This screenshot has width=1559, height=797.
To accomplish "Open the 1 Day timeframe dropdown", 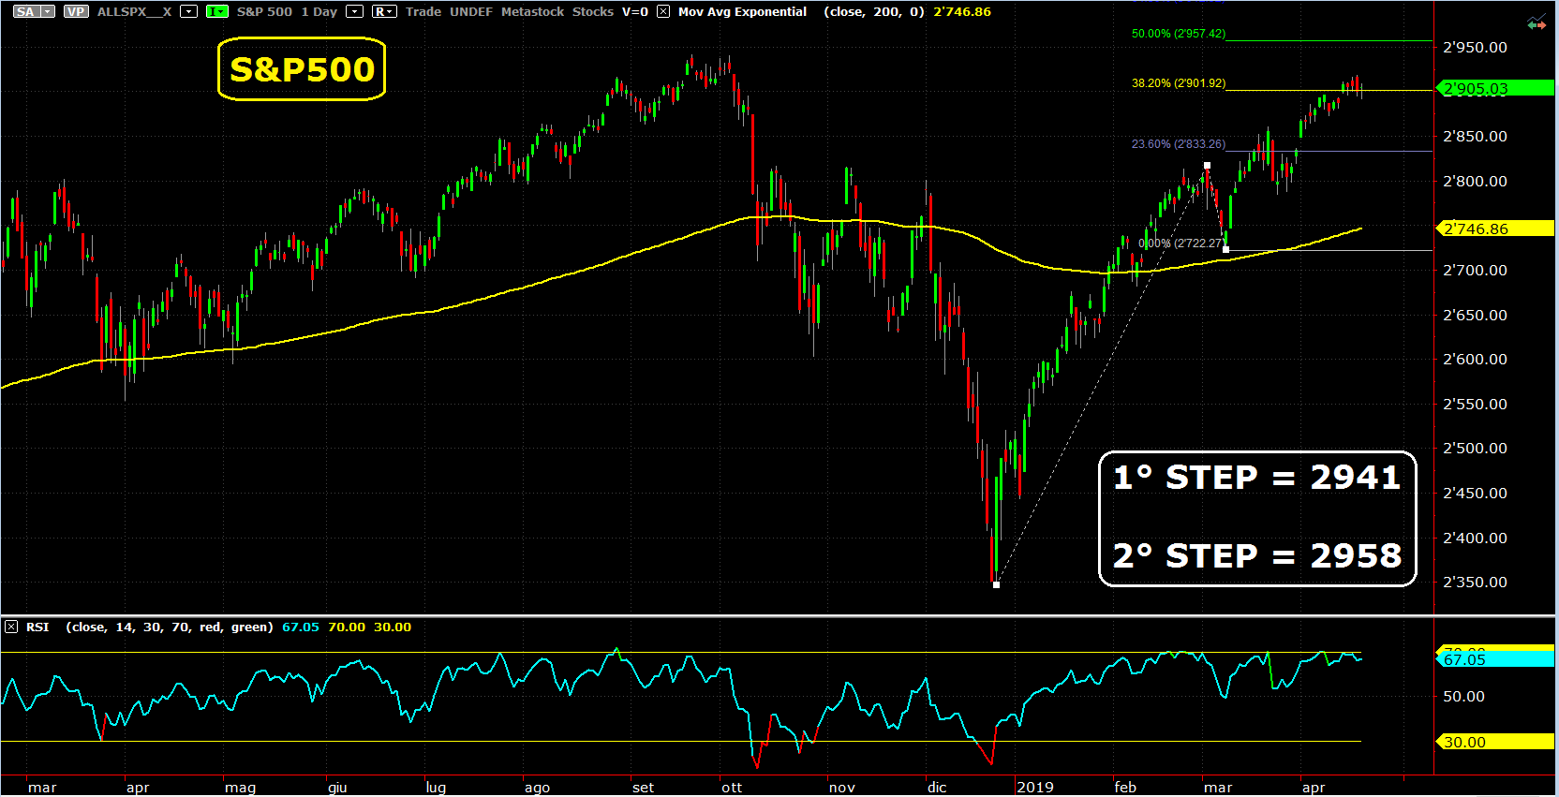I will click(355, 12).
